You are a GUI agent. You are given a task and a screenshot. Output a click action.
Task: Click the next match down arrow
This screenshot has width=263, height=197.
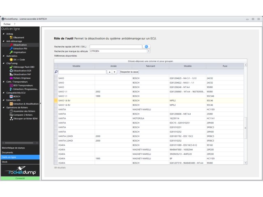114,72
